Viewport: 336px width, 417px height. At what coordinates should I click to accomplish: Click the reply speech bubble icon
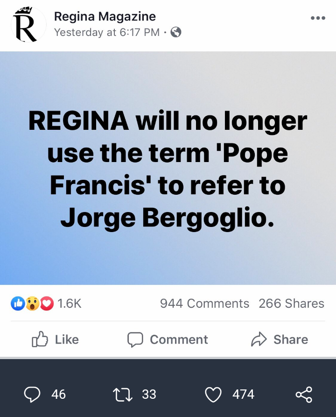(32, 395)
